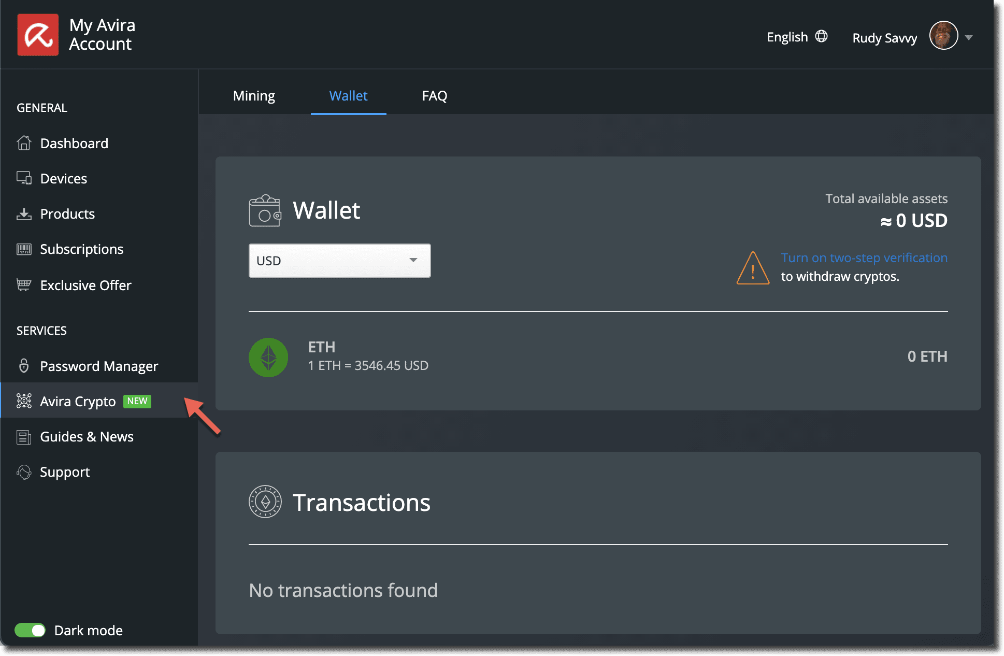This screenshot has width=1004, height=656.
Task: Open Guides & News sidebar item
Action: (87, 437)
